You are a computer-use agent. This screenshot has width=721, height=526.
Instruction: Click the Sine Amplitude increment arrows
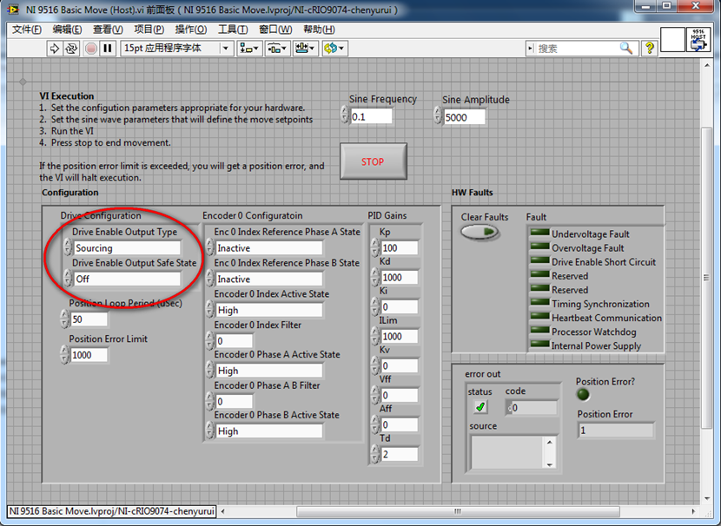tap(438, 115)
